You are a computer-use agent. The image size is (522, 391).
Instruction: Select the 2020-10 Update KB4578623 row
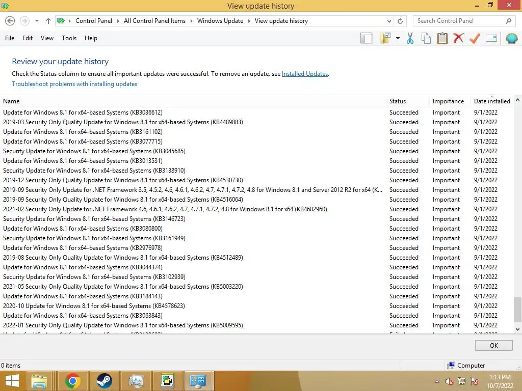click(256, 306)
